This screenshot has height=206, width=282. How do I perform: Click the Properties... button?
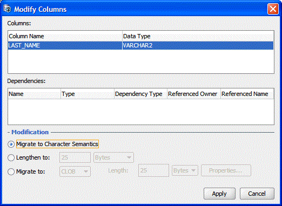(226, 170)
